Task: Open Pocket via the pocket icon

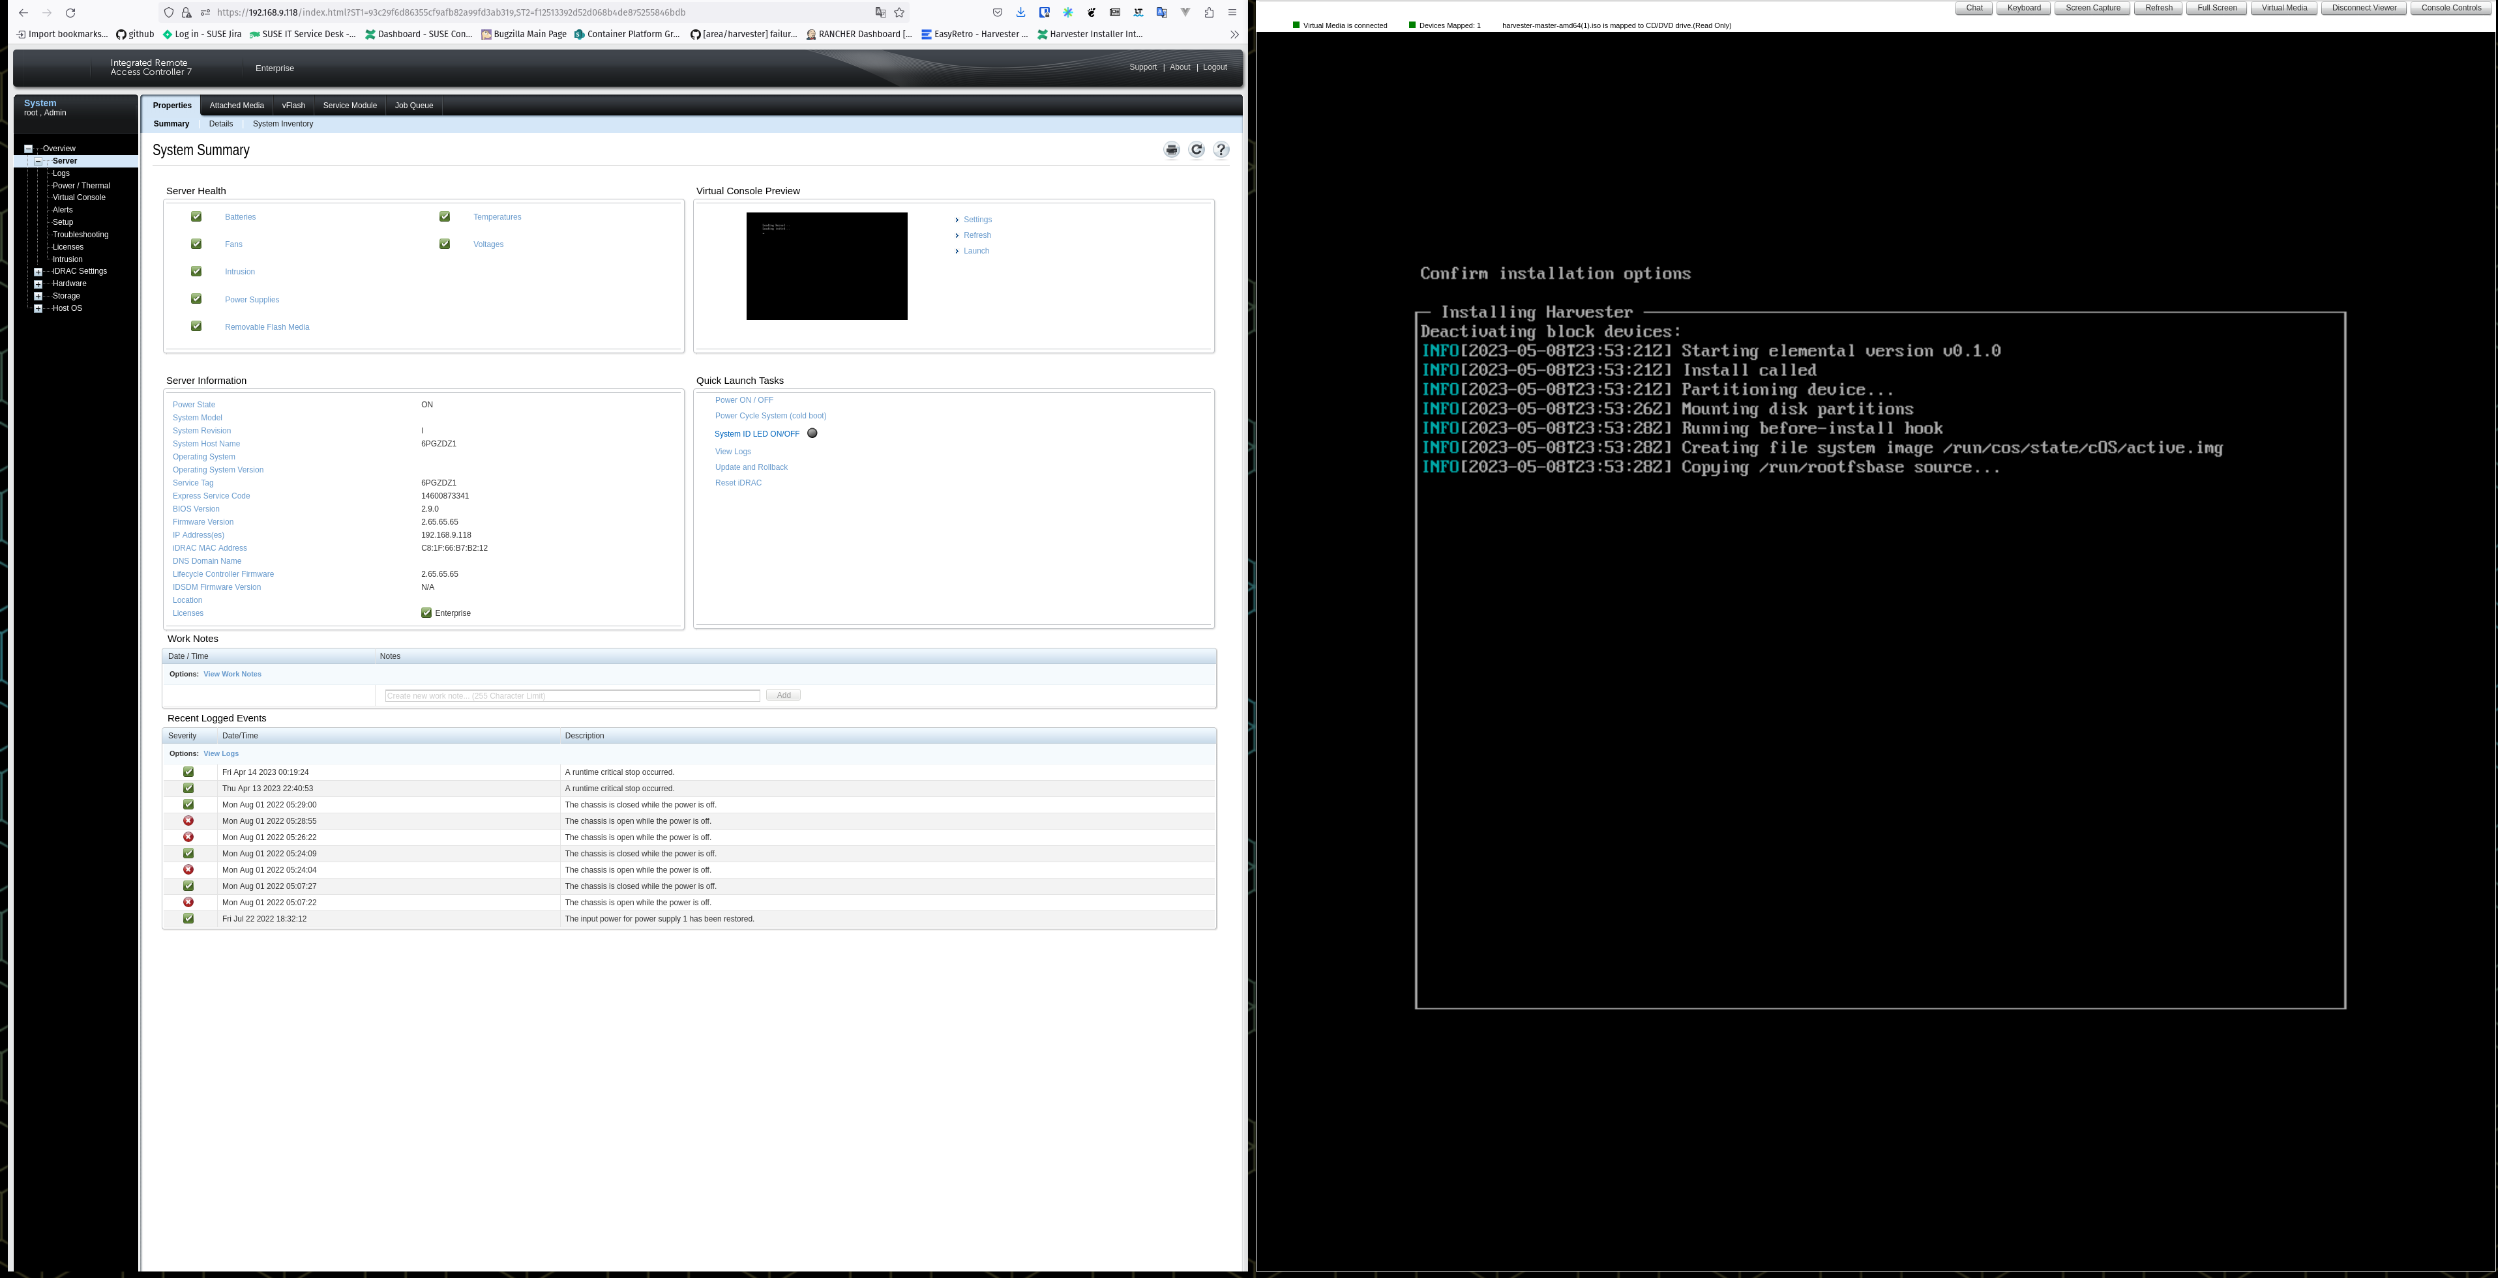Action: [x=998, y=12]
